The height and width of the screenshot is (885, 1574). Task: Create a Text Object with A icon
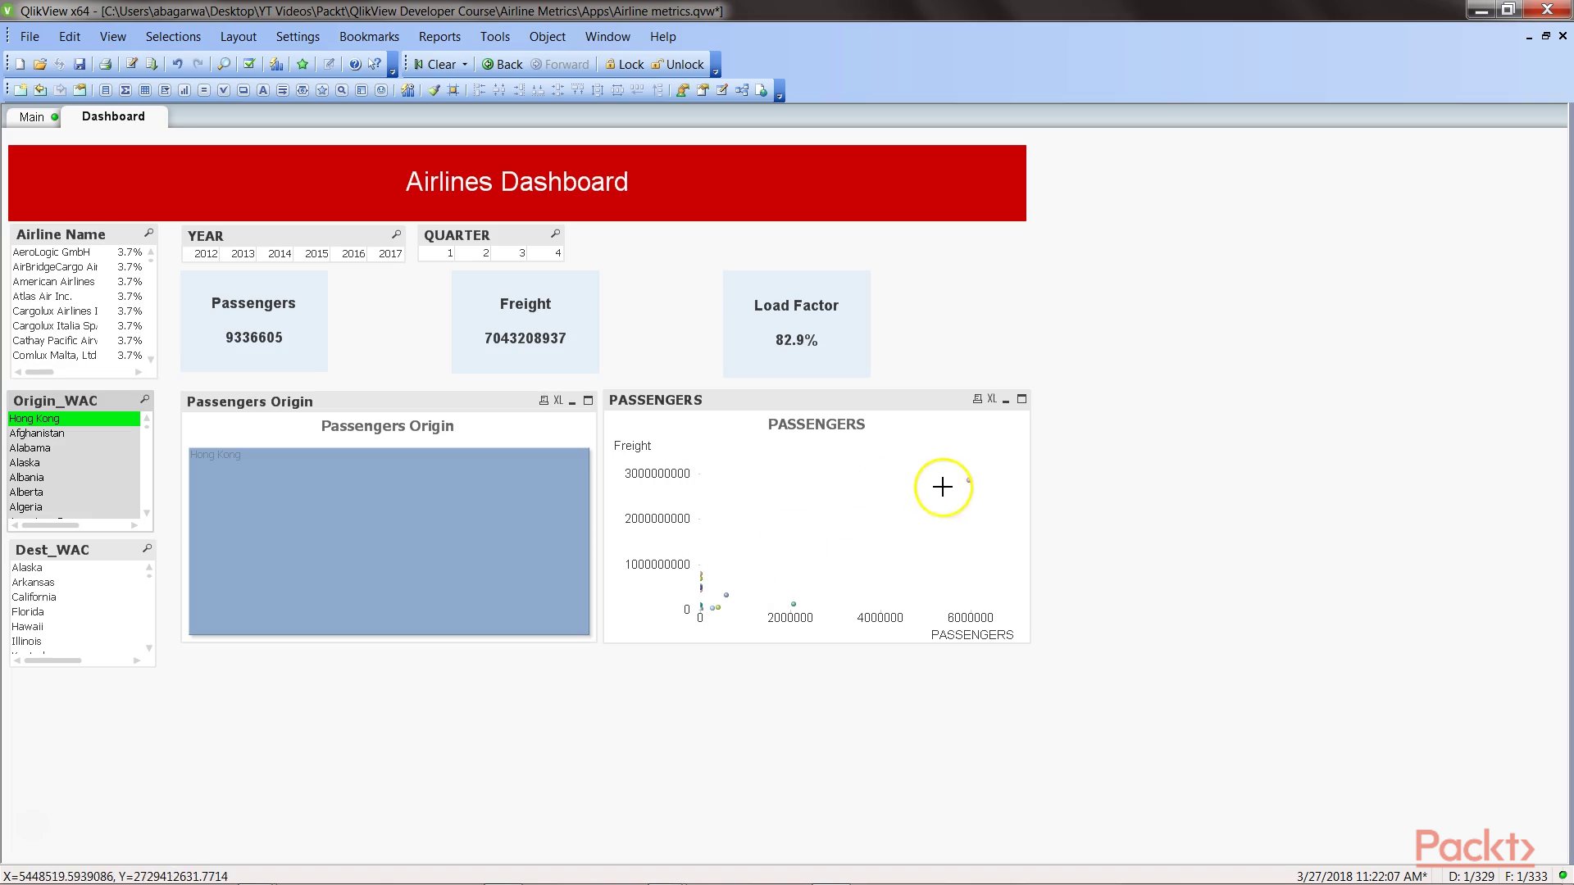[263, 90]
